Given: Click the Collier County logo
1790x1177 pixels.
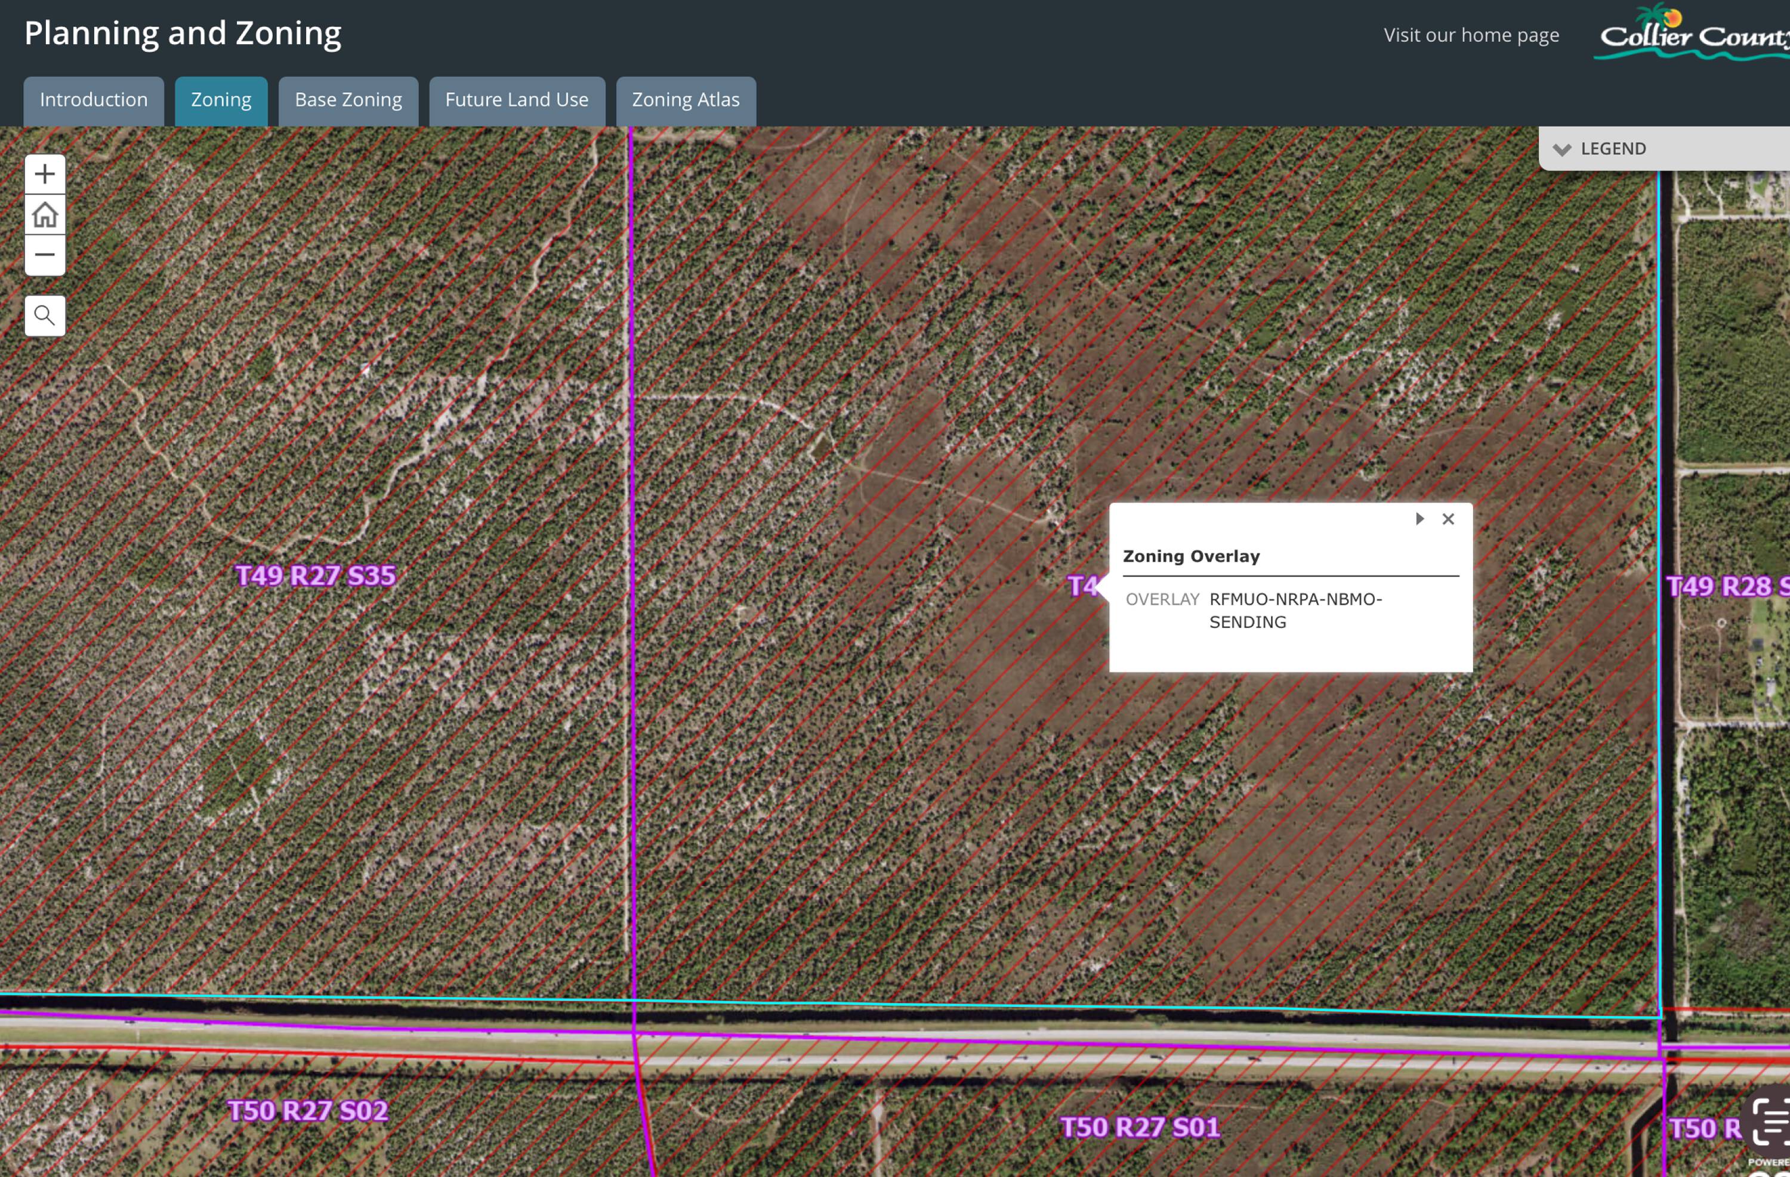Looking at the screenshot, I should 1692,35.
